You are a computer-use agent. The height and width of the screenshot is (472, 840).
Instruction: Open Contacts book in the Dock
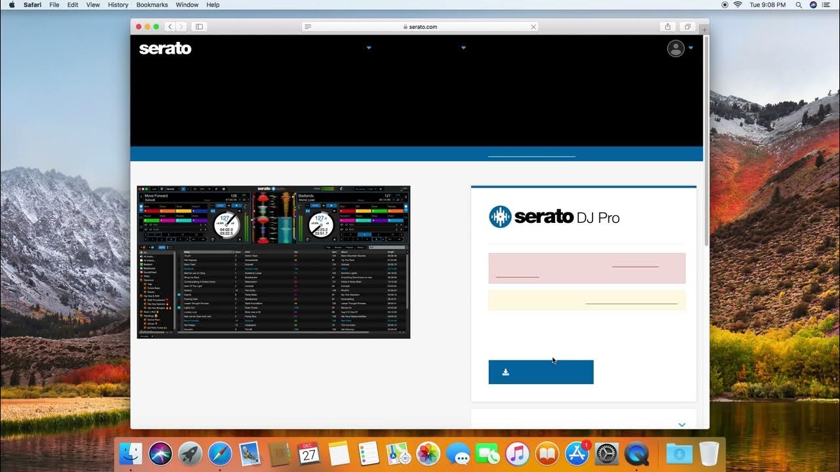pyautogui.click(x=279, y=454)
